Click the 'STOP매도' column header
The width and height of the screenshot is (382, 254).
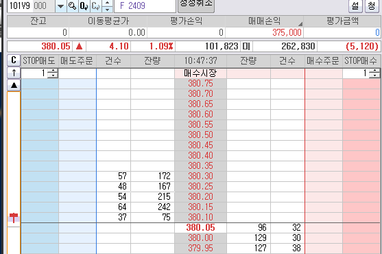pos(39,60)
